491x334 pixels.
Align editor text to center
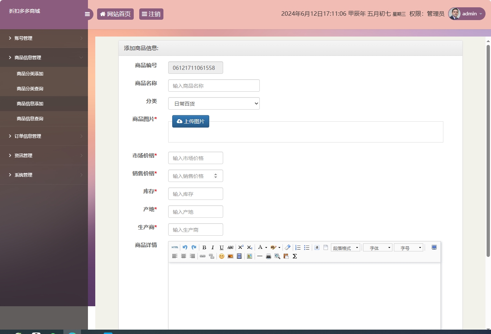184,256
